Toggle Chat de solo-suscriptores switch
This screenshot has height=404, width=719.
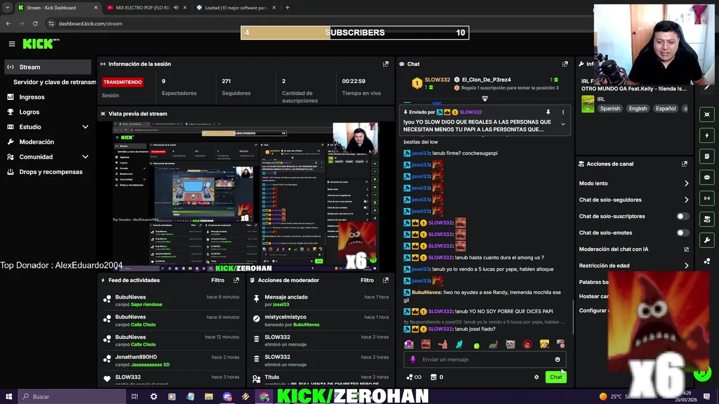pyautogui.click(x=682, y=216)
